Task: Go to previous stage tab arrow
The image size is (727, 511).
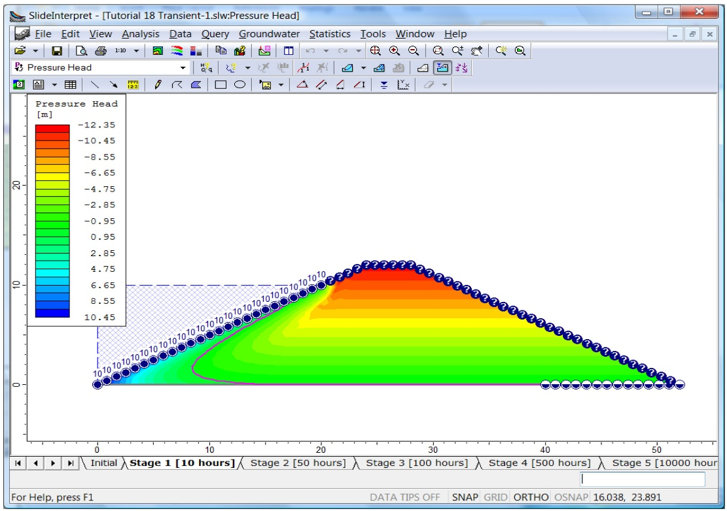Action: (36, 463)
